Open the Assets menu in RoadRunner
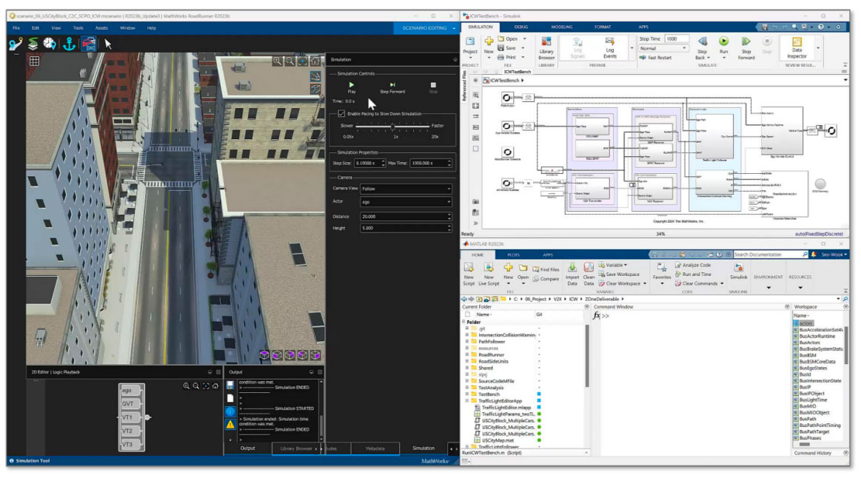 [101, 28]
